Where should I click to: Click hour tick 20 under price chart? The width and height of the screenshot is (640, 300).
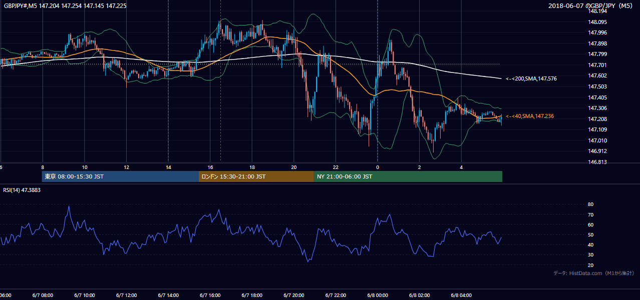[x=294, y=167]
